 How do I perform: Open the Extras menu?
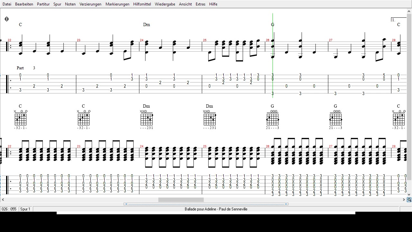point(201,4)
